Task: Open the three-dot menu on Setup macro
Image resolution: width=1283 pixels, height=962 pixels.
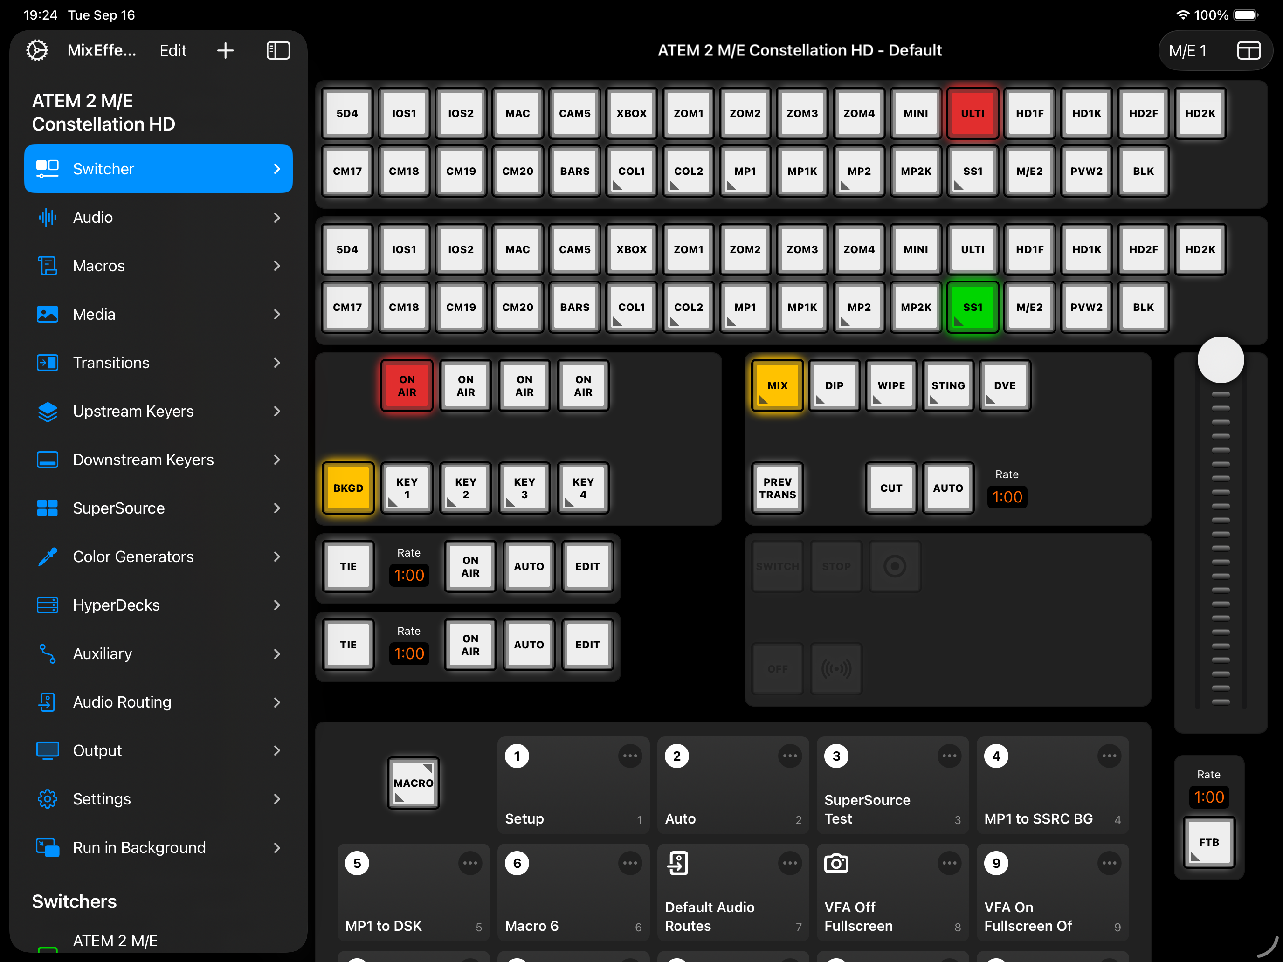Action: click(x=630, y=756)
